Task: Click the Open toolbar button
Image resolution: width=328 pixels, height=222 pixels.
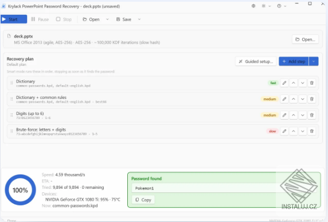Action: pyautogui.click(x=91, y=19)
